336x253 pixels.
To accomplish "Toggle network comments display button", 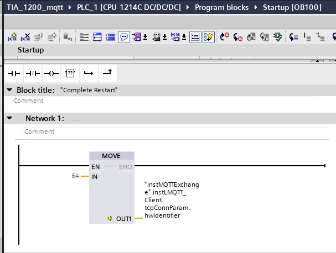I will pyautogui.click(x=195, y=37).
